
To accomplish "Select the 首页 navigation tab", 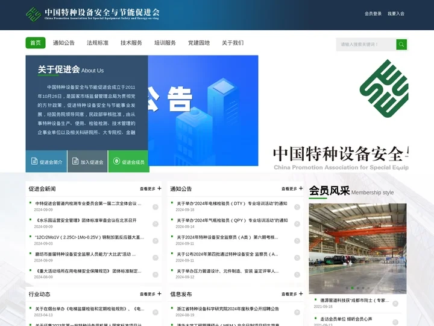I will coord(36,43).
